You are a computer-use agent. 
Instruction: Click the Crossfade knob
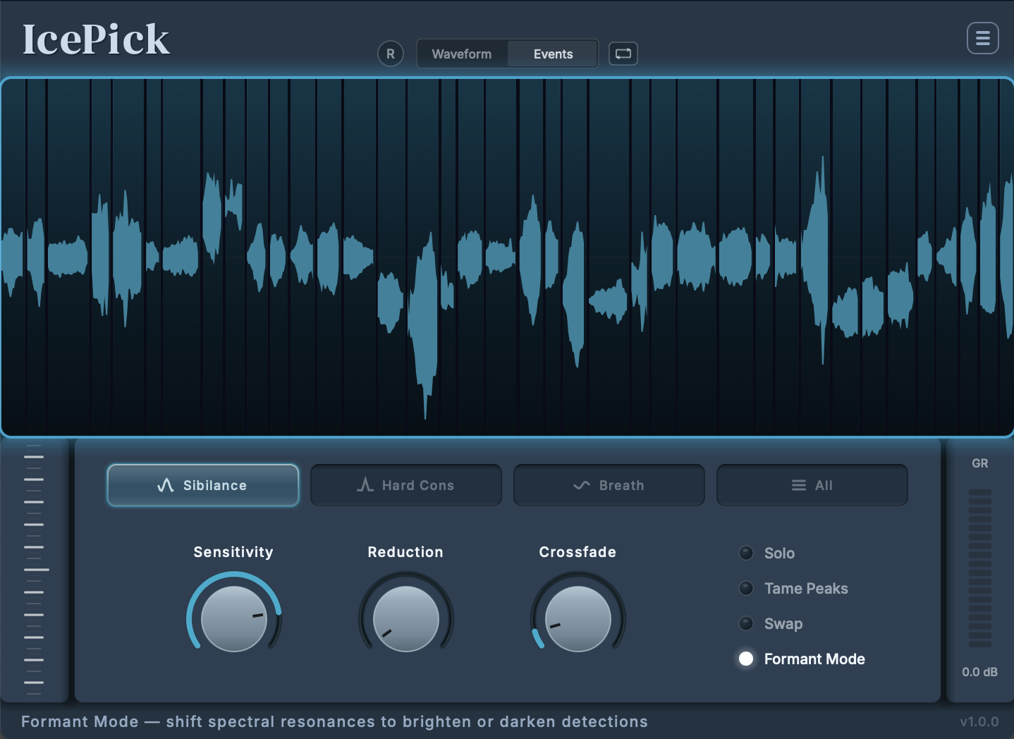(x=578, y=618)
